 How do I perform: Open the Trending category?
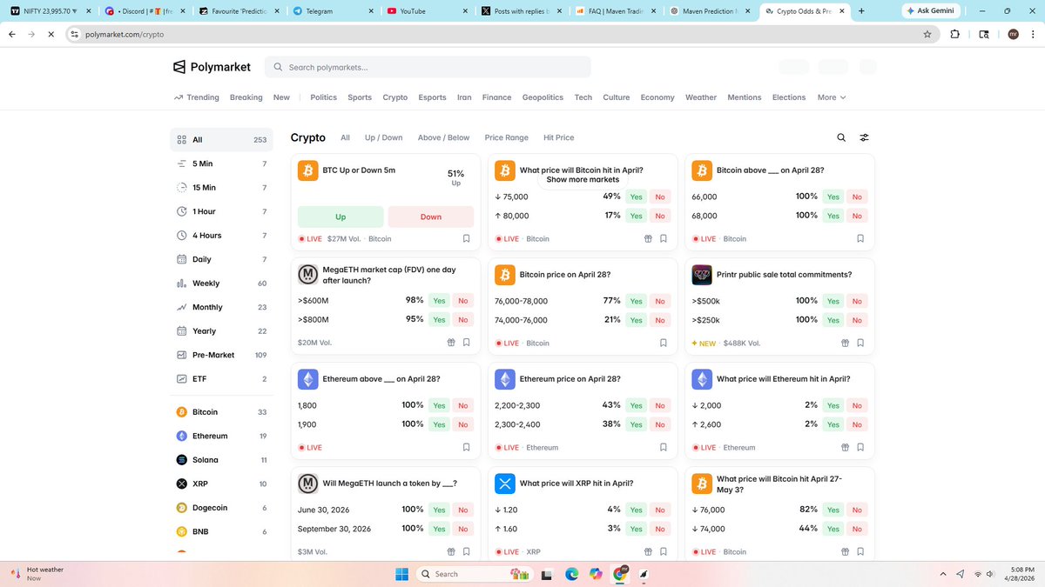197,97
